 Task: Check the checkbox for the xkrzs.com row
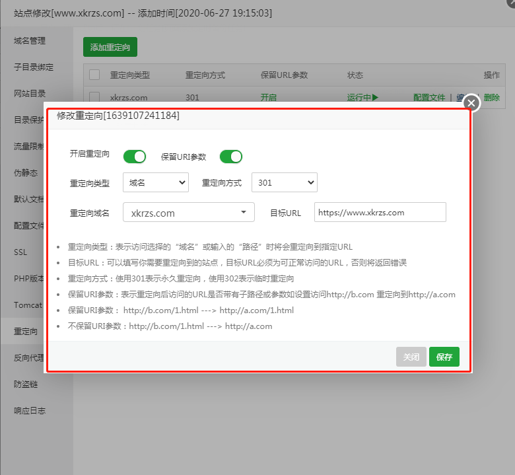[94, 97]
